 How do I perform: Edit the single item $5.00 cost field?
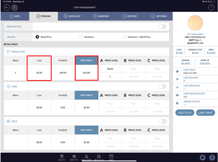(x=39, y=73)
